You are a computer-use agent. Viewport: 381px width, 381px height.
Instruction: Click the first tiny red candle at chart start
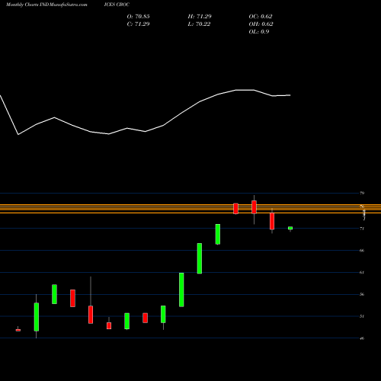[x=18, y=330]
